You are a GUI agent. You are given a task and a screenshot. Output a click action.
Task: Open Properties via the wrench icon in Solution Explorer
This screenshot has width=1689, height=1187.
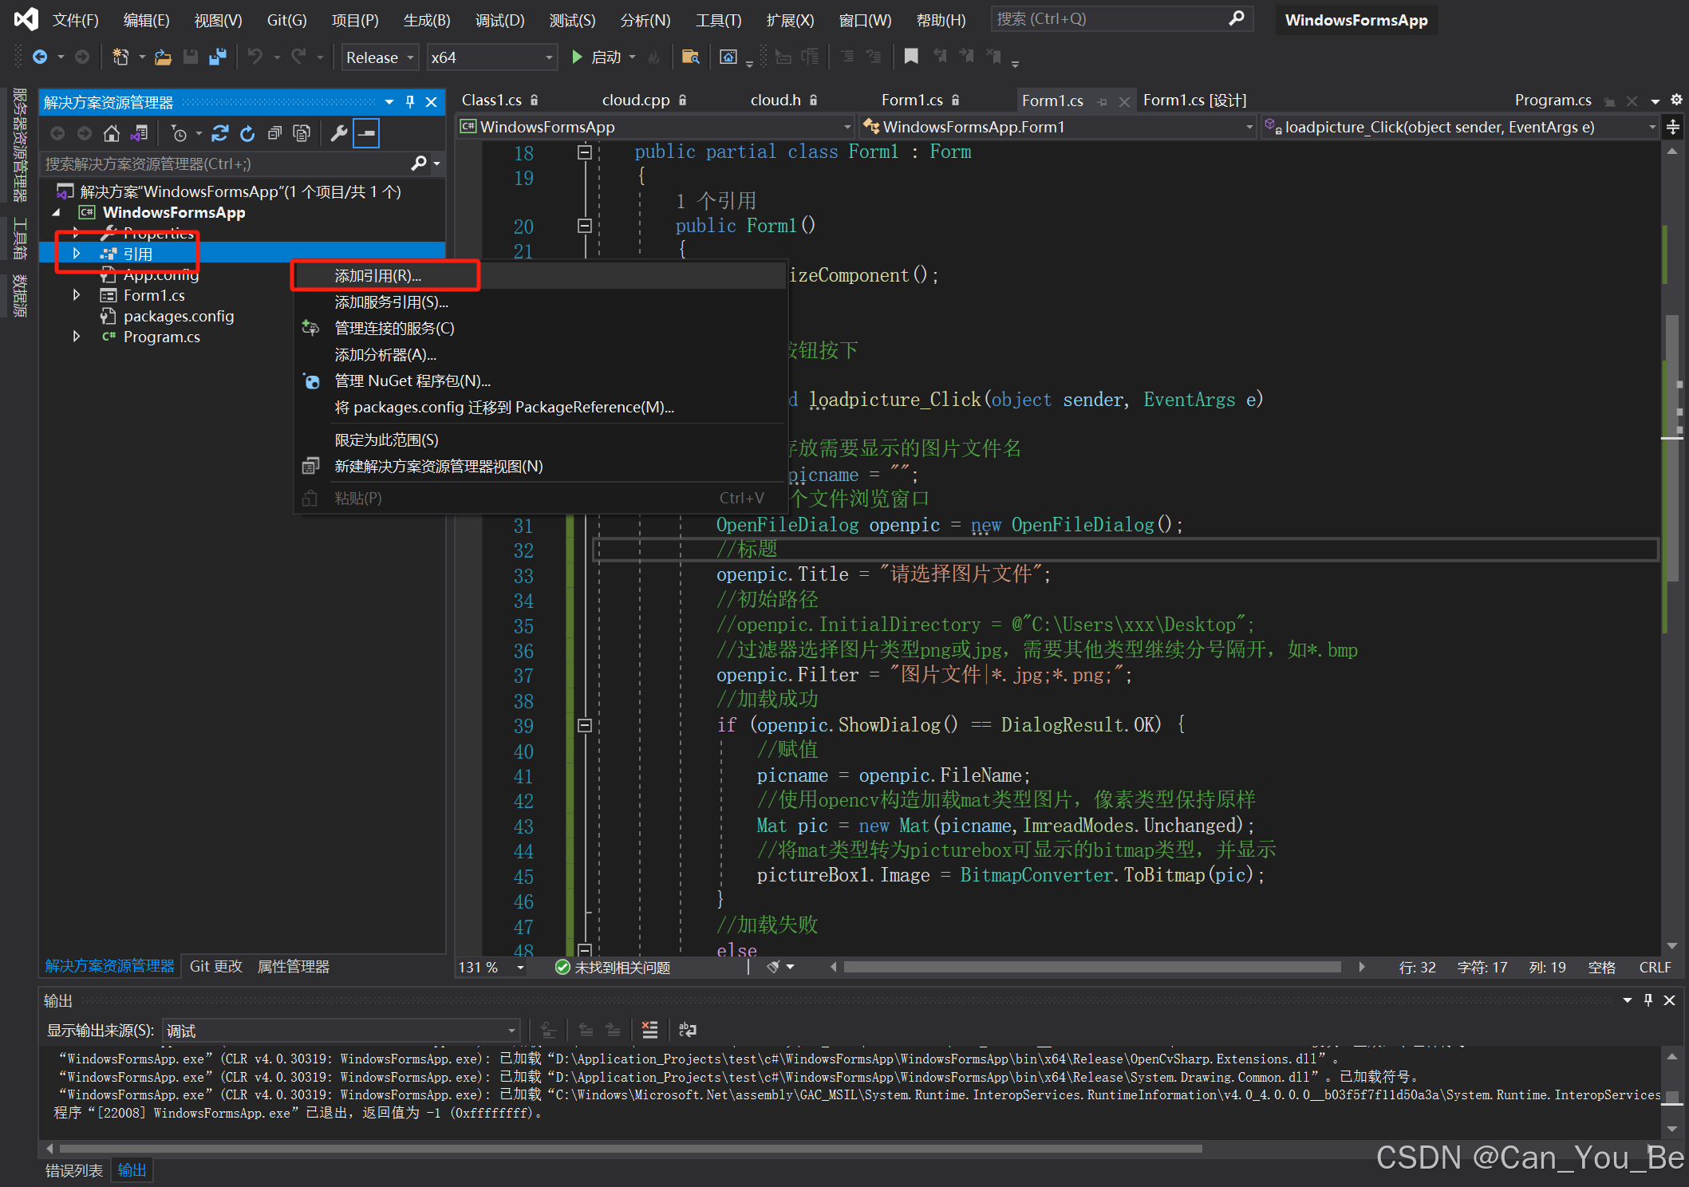(x=340, y=133)
